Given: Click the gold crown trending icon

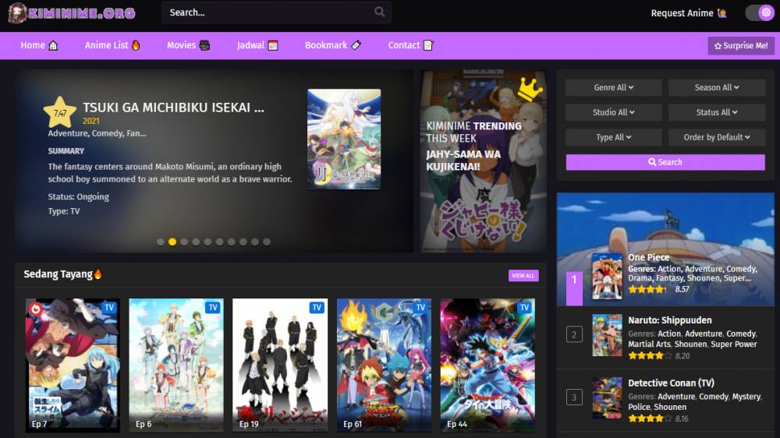Looking at the screenshot, I should click(x=530, y=90).
